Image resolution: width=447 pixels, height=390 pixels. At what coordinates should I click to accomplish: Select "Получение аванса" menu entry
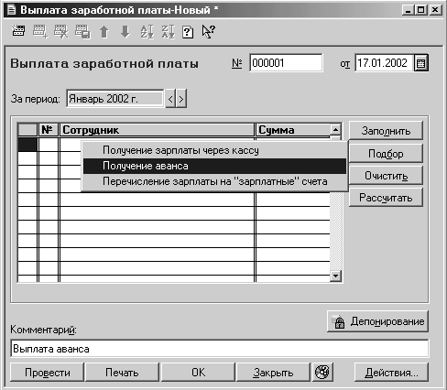pos(214,166)
